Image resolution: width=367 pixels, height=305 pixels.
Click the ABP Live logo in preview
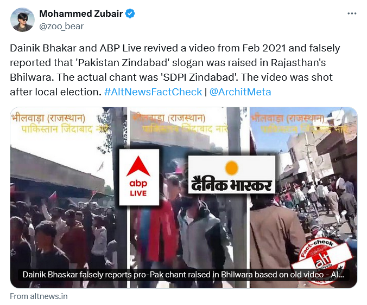139,177
